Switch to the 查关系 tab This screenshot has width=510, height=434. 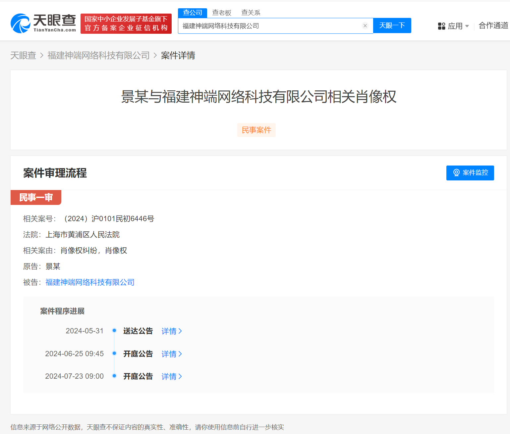point(251,13)
